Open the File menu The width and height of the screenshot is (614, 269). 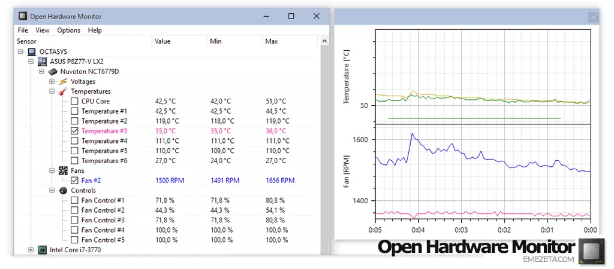coord(23,30)
